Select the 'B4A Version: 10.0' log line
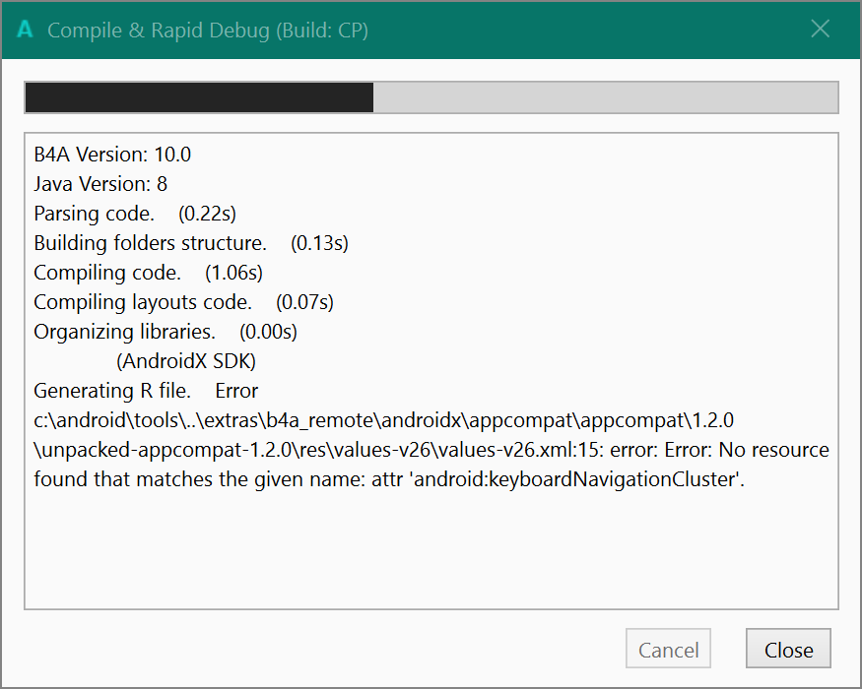The height and width of the screenshot is (689, 862). [x=112, y=155]
